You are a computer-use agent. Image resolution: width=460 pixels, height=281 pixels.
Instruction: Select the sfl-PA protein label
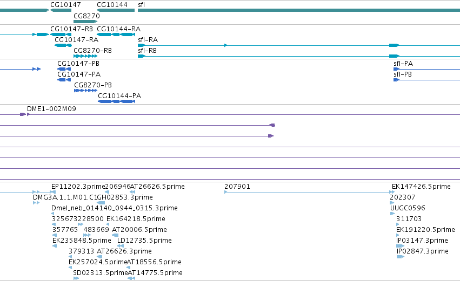(x=403, y=64)
